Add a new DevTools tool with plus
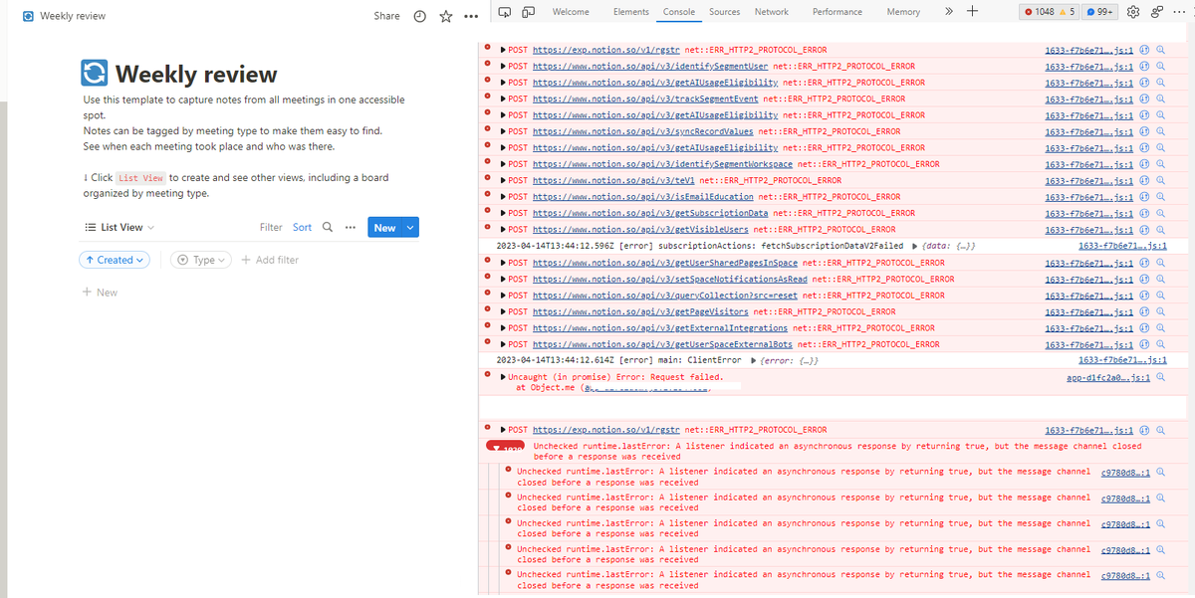This screenshot has height=598, width=1195. tap(972, 12)
